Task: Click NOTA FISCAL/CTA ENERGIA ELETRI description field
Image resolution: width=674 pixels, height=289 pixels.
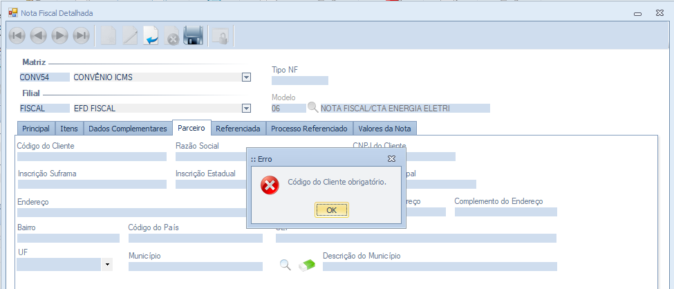Action: point(405,109)
